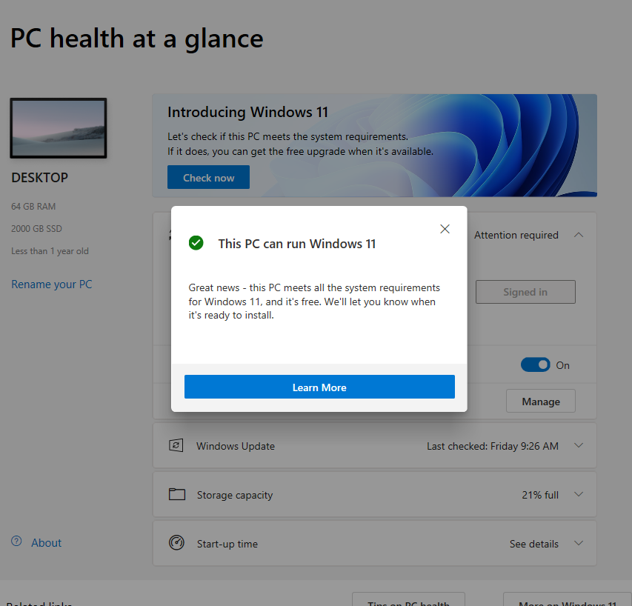Turn off the On toggle switch

pyautogui.click(x=535, y=364)
